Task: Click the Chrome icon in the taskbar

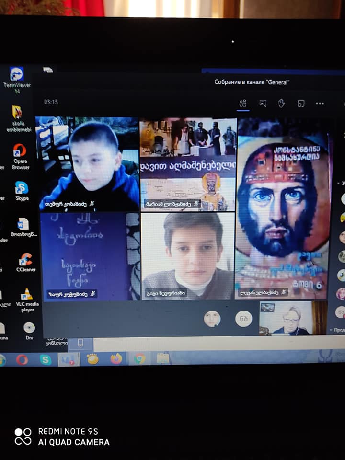Action: pos(139,358)
